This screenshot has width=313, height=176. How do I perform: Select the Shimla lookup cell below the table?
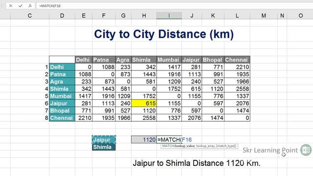104,147
